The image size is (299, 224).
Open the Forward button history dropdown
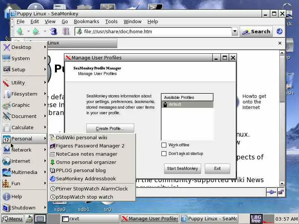pos(45,31)
